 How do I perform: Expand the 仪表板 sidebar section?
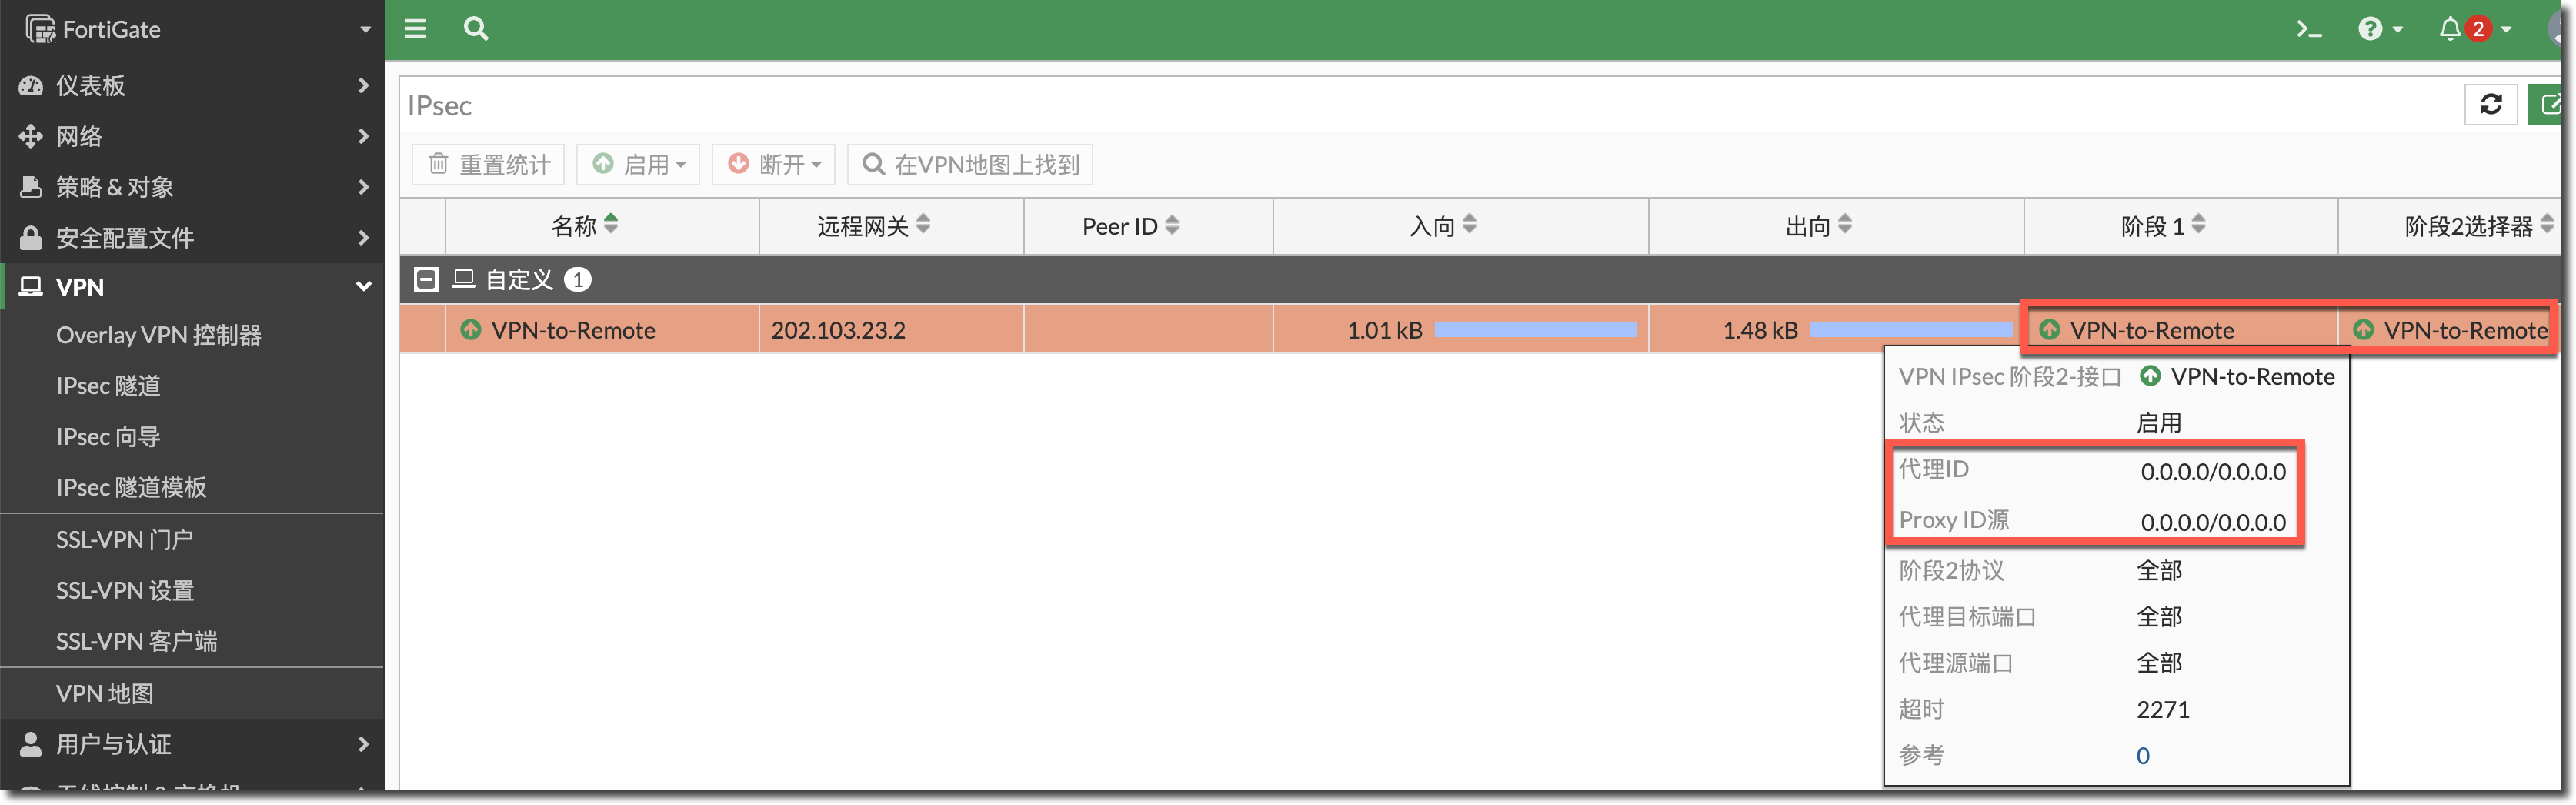192,86
